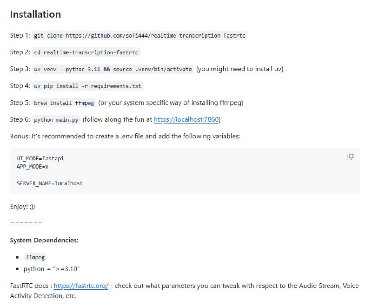The image size is (372, 306).
Task: Click the uv venv command snippet
Action: tap(113, 69)
